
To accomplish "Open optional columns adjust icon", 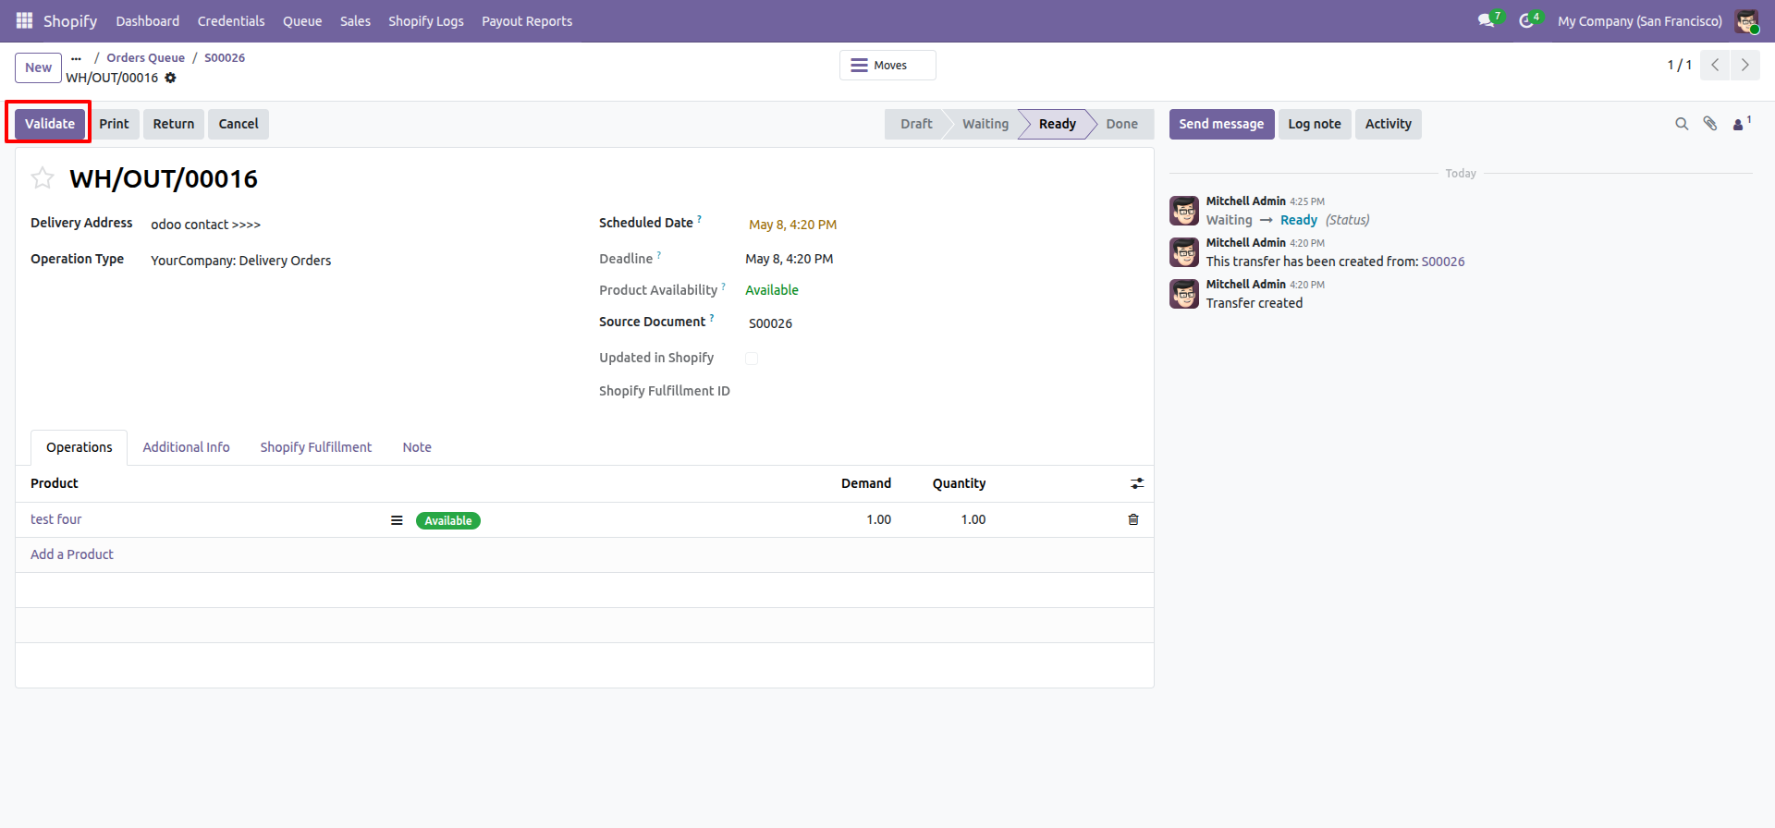I will coord(1137,483).
